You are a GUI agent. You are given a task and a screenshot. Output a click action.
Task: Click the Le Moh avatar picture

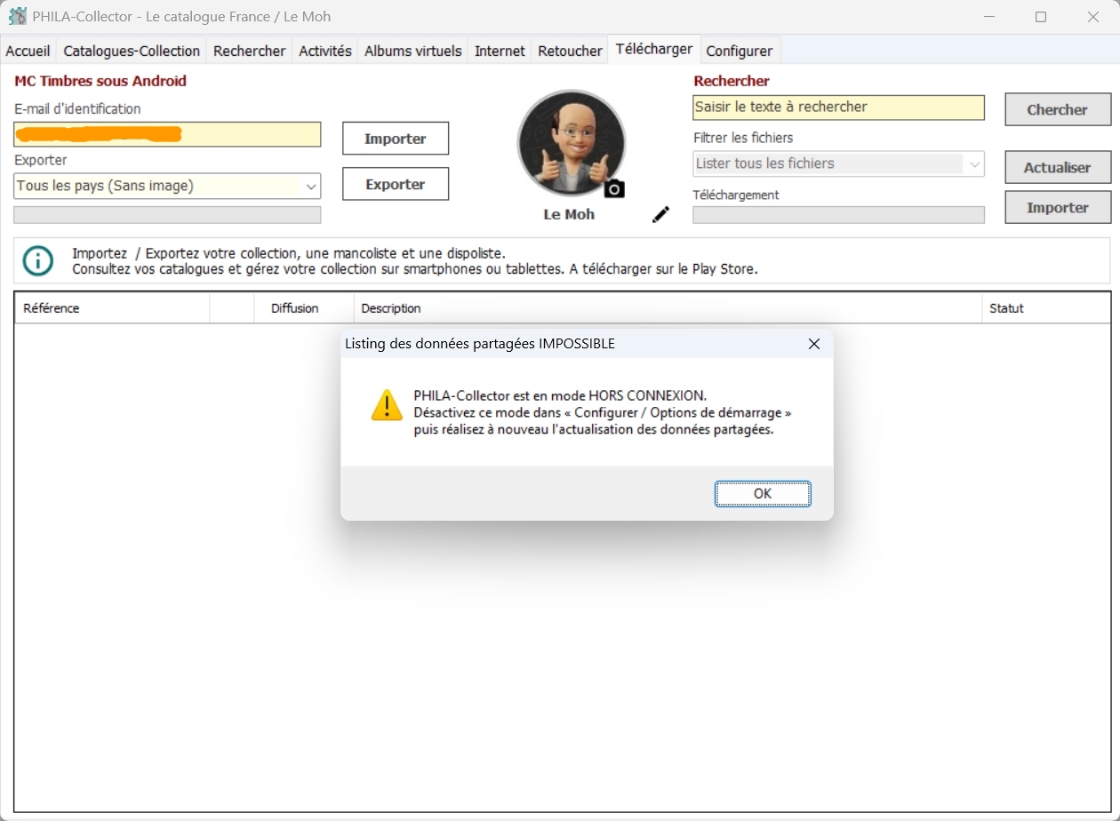click(x=572, y=143)
